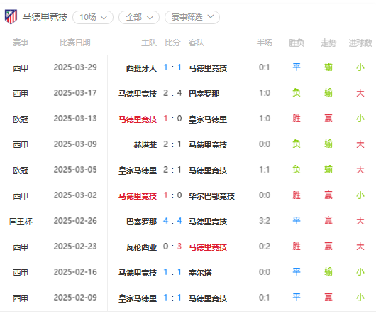Select the 国王杯 competition label
The image size is (376, 314).
[21, 222]
